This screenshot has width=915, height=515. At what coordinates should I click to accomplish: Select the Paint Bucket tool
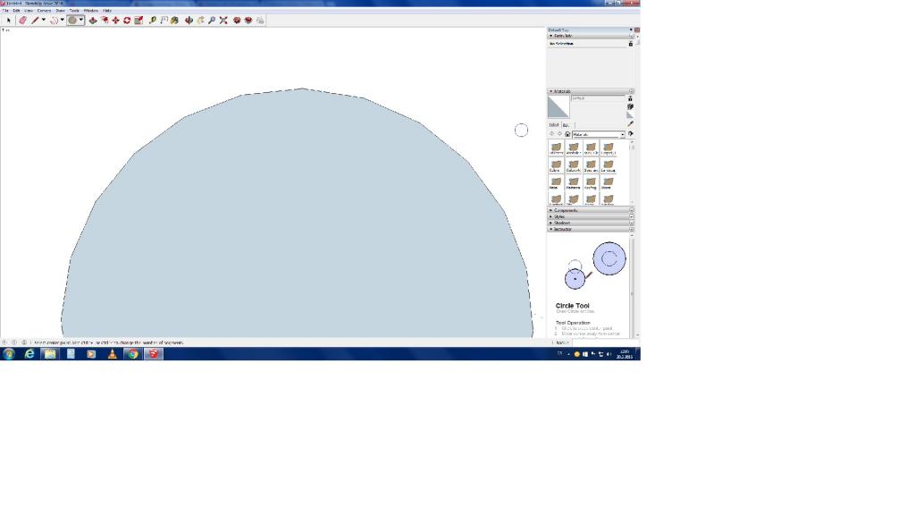tap(175, 20)
